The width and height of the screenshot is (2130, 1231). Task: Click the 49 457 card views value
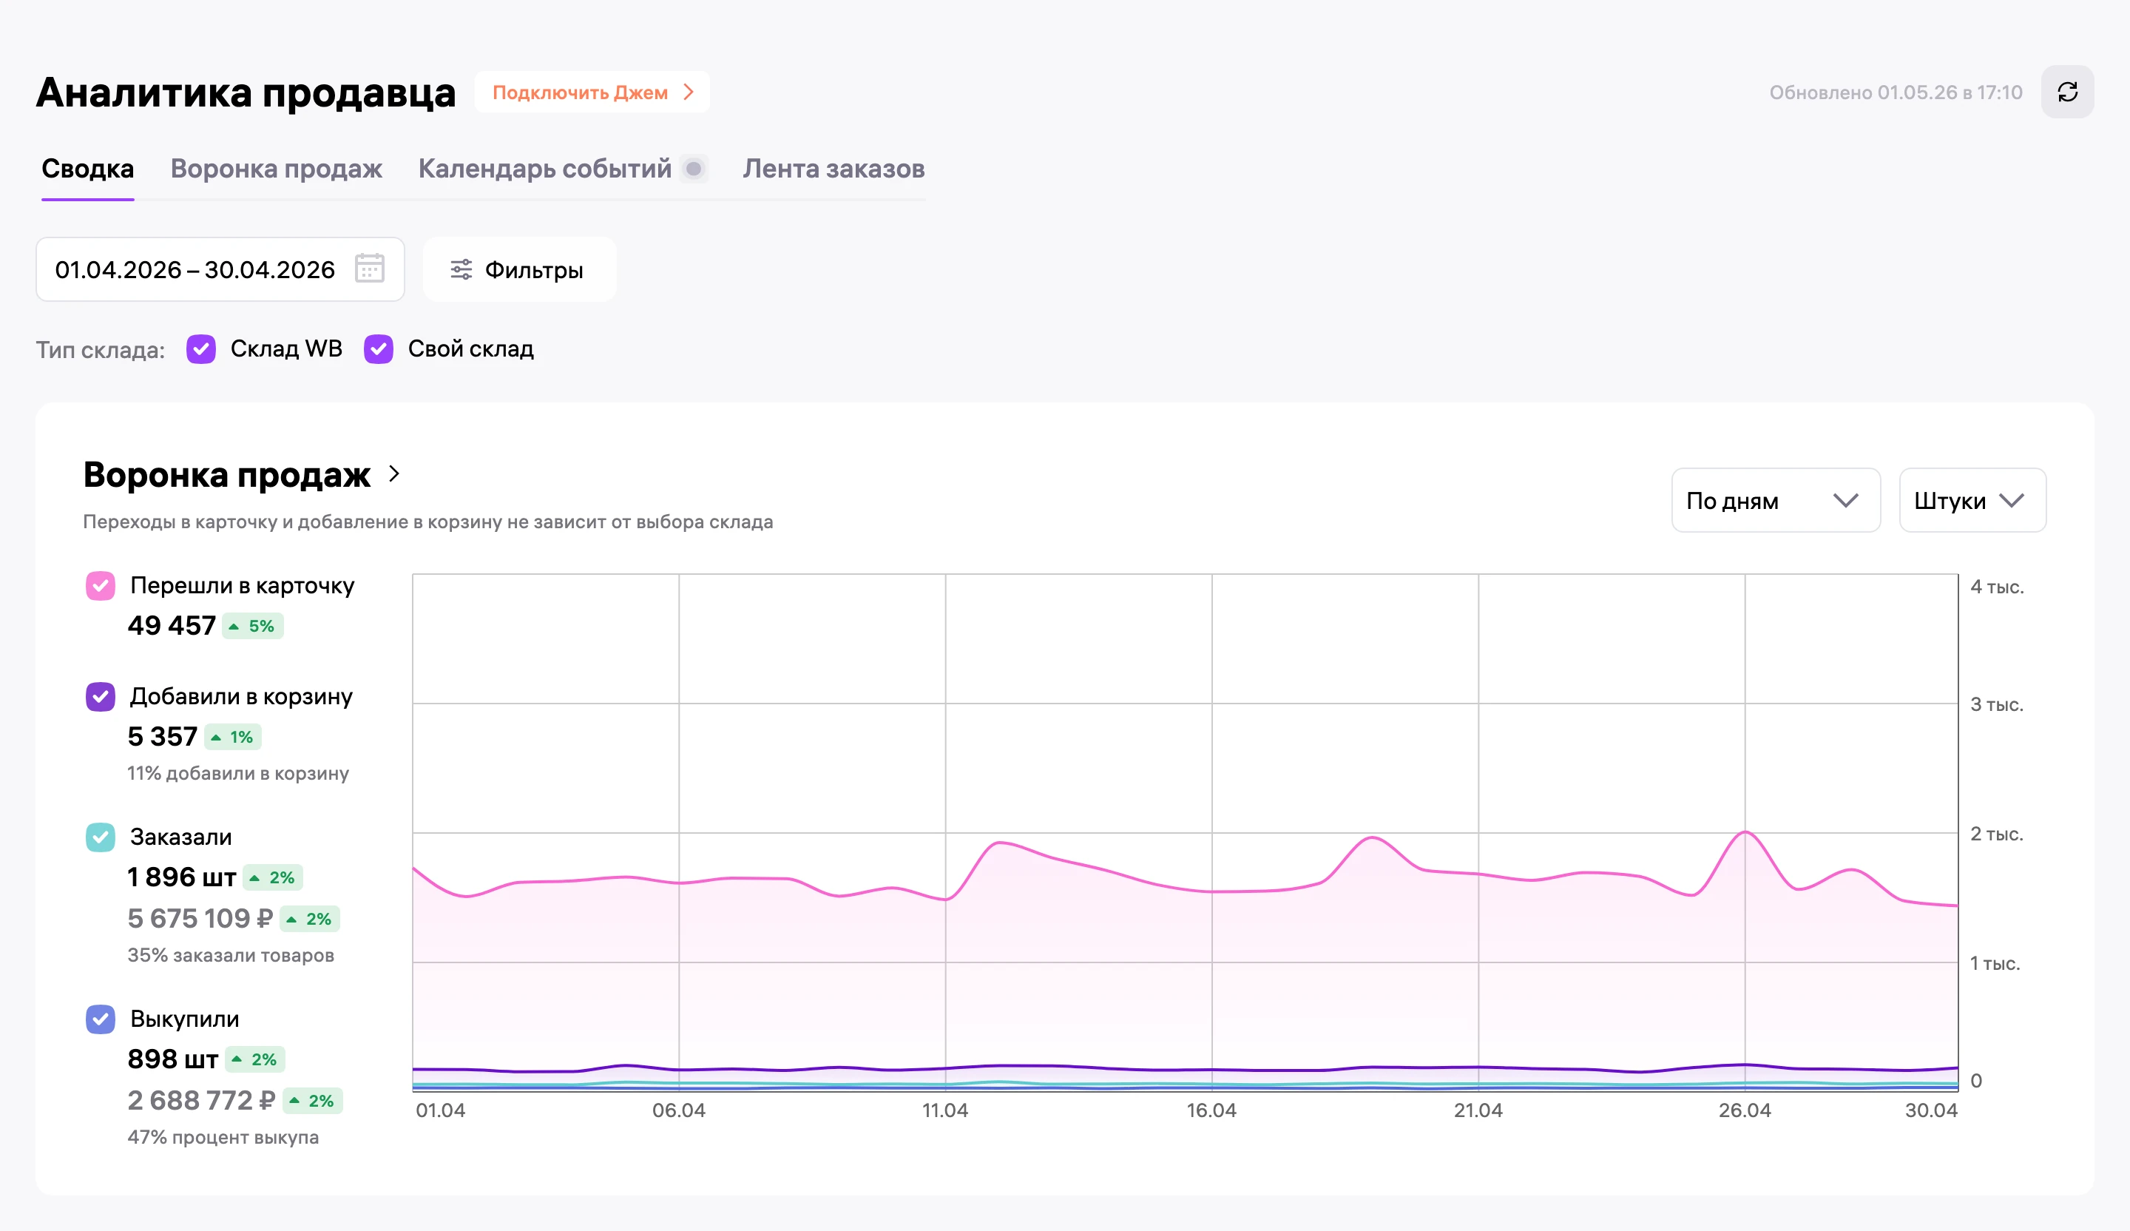point(172,626)
